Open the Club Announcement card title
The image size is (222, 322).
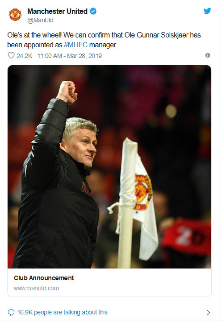(x=44, y=278)
